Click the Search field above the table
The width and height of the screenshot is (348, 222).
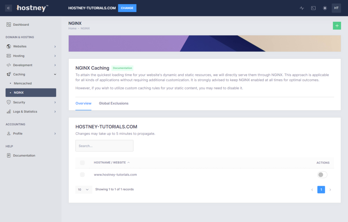[x=104, y=145]
